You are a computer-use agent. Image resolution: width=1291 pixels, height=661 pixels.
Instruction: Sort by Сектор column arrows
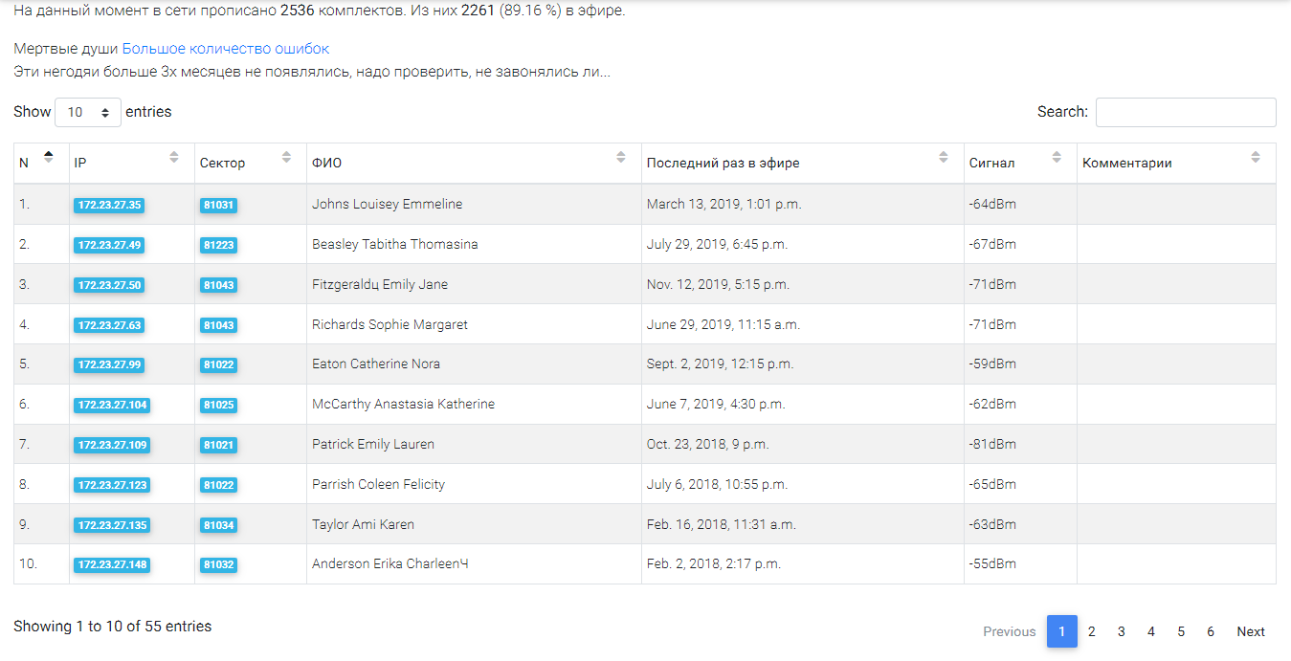point(286,157)
